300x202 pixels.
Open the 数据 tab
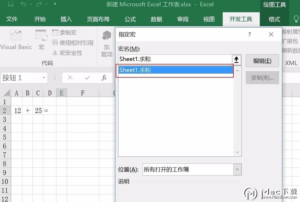(156, 19)
